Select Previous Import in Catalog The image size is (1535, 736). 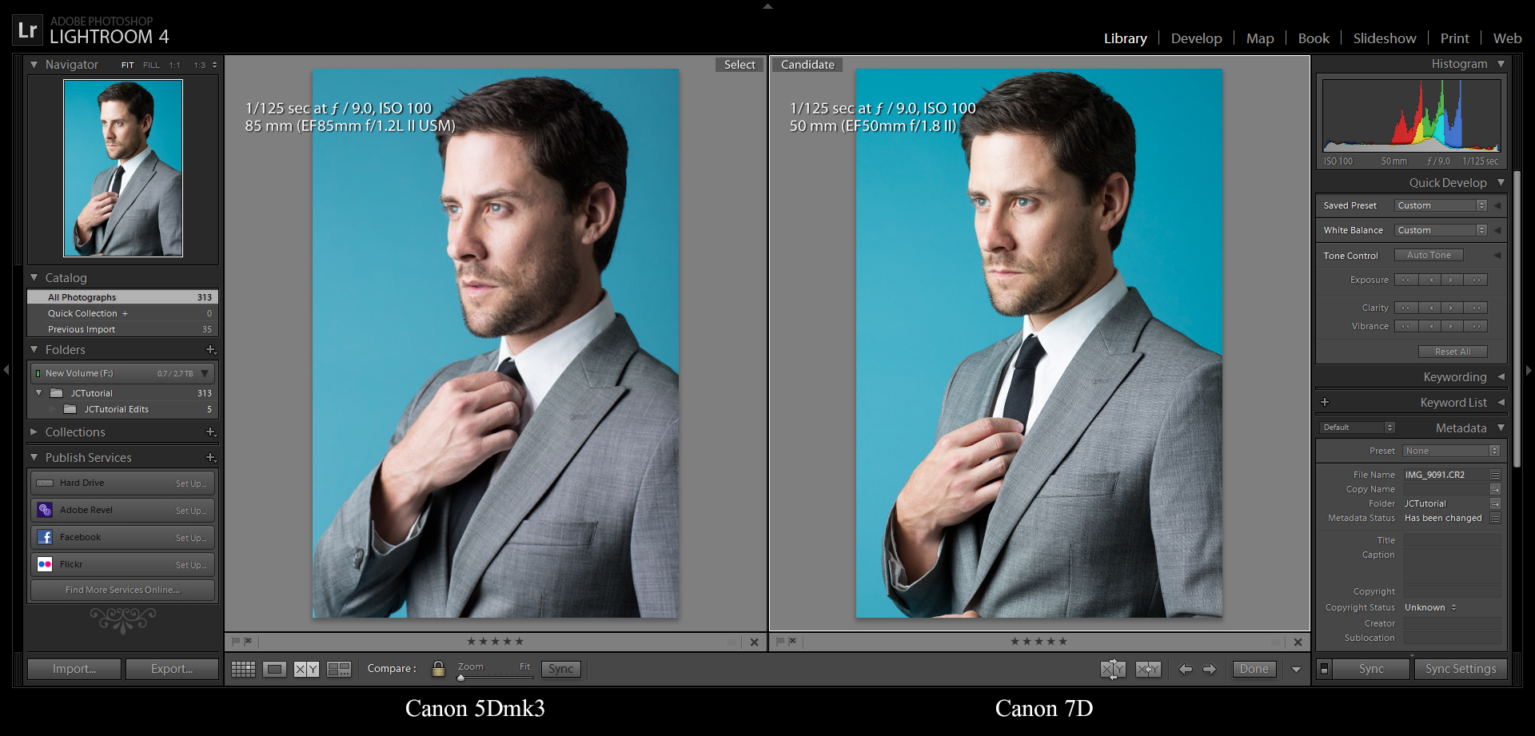point(123,329)
